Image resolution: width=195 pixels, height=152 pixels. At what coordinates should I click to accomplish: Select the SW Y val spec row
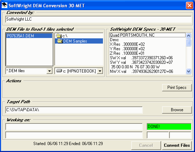(x=148, y=62)
